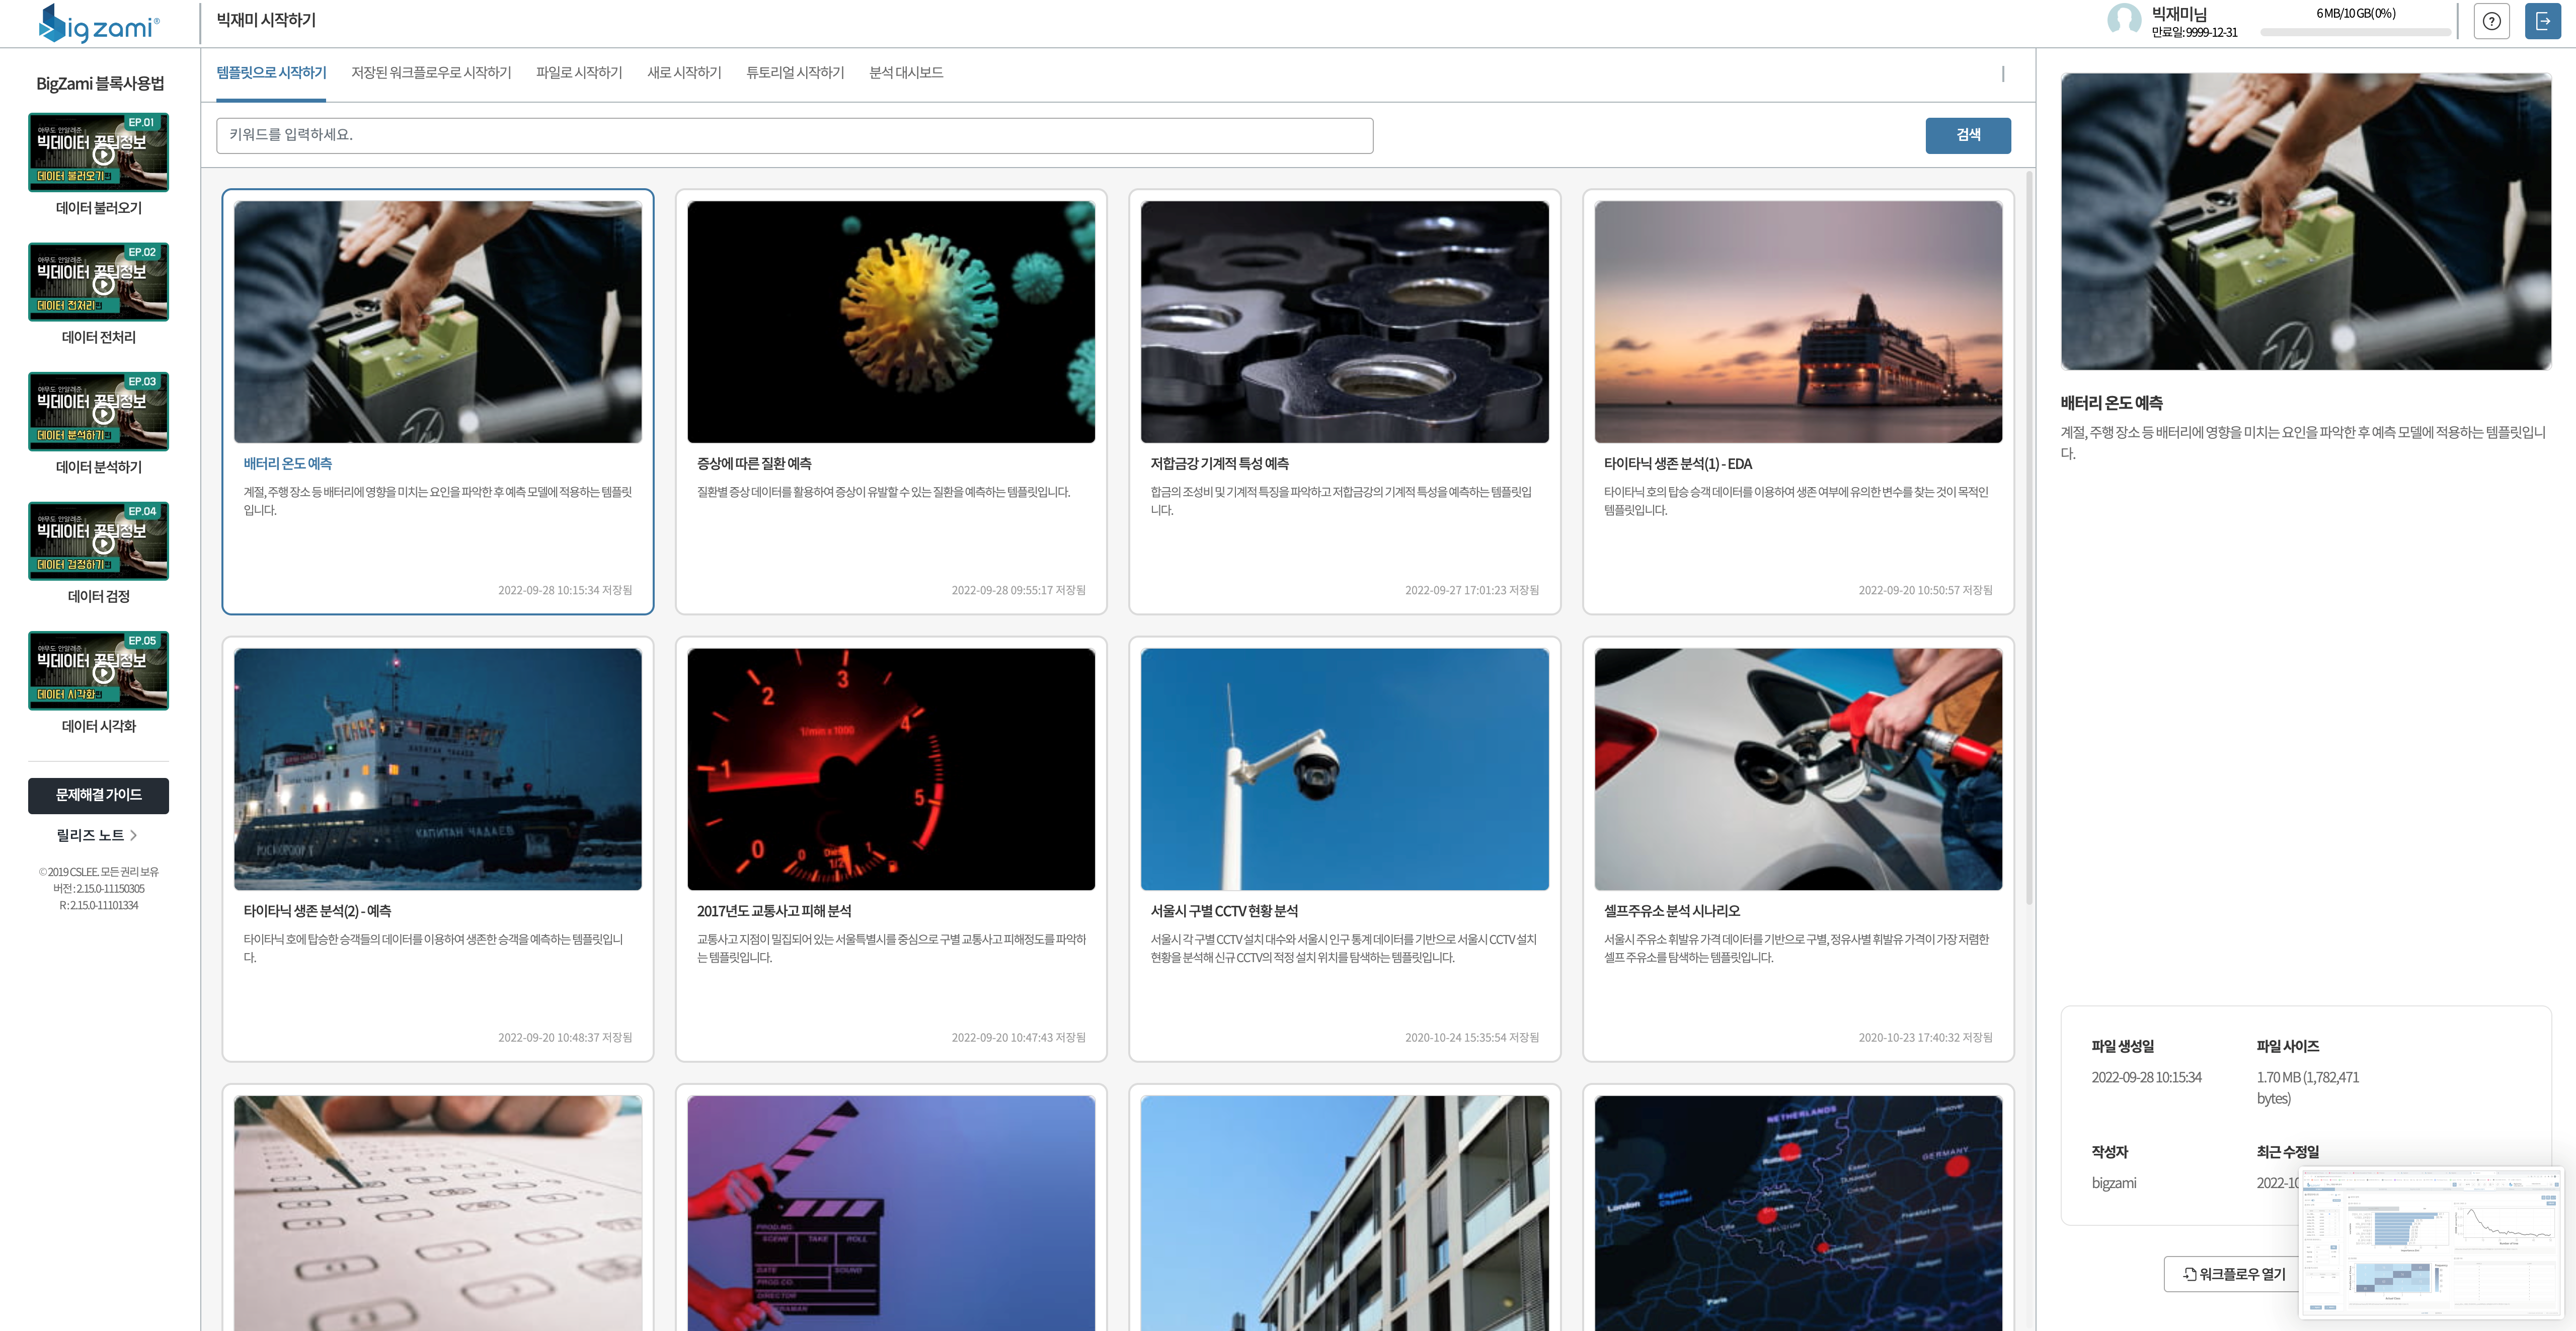The image size is (2576, 1331).
Task: Click the 서울시 구별 CCTV 현황 분석 title
Action: pos(1224,911)
